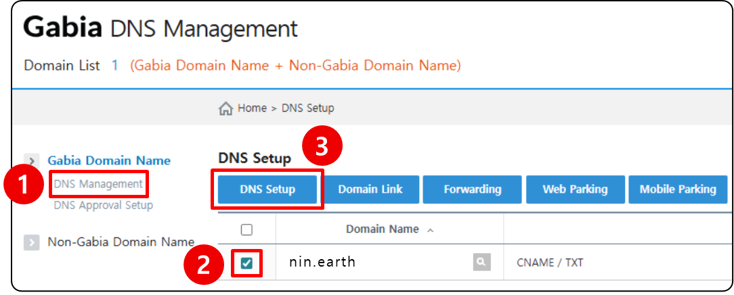Click the Domain List count number
This screenshot has height=295, width=734.
pos(115,66)
